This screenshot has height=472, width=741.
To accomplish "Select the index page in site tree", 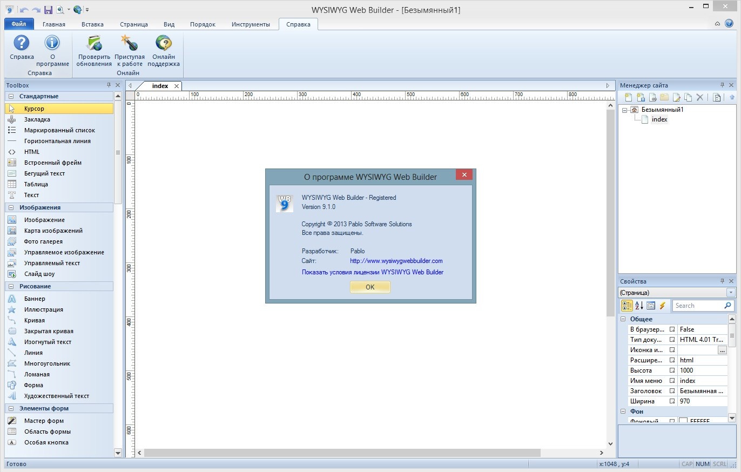I will click(x=659, y=120).
